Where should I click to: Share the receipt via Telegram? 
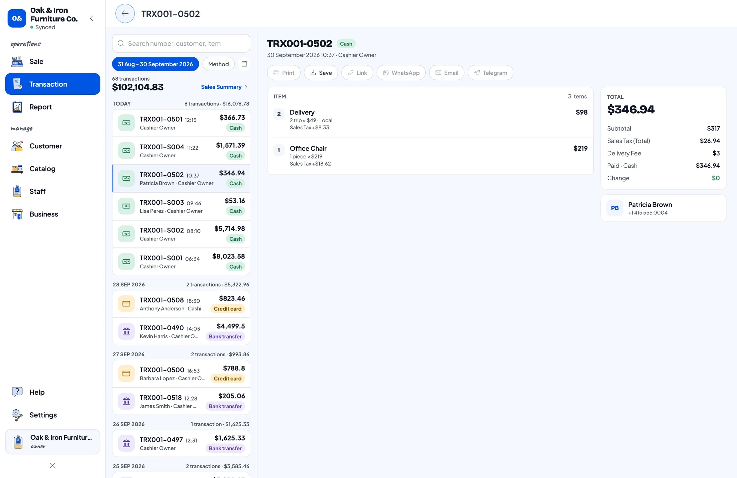coord(490,73)
